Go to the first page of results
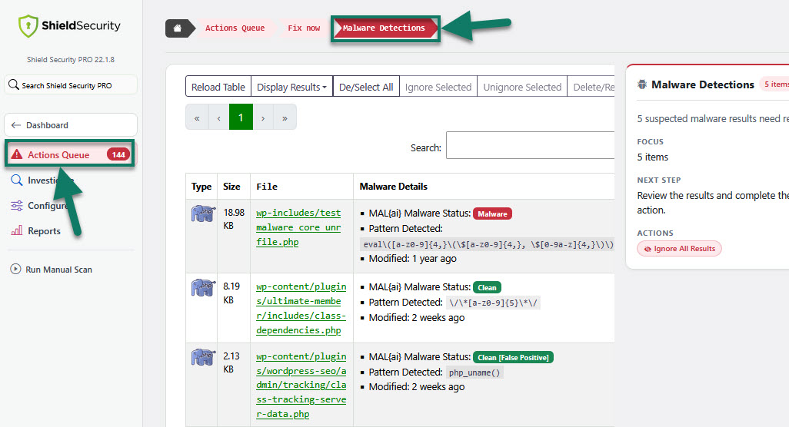The width and height of the screenshot is (789, 427). (197, 118)
